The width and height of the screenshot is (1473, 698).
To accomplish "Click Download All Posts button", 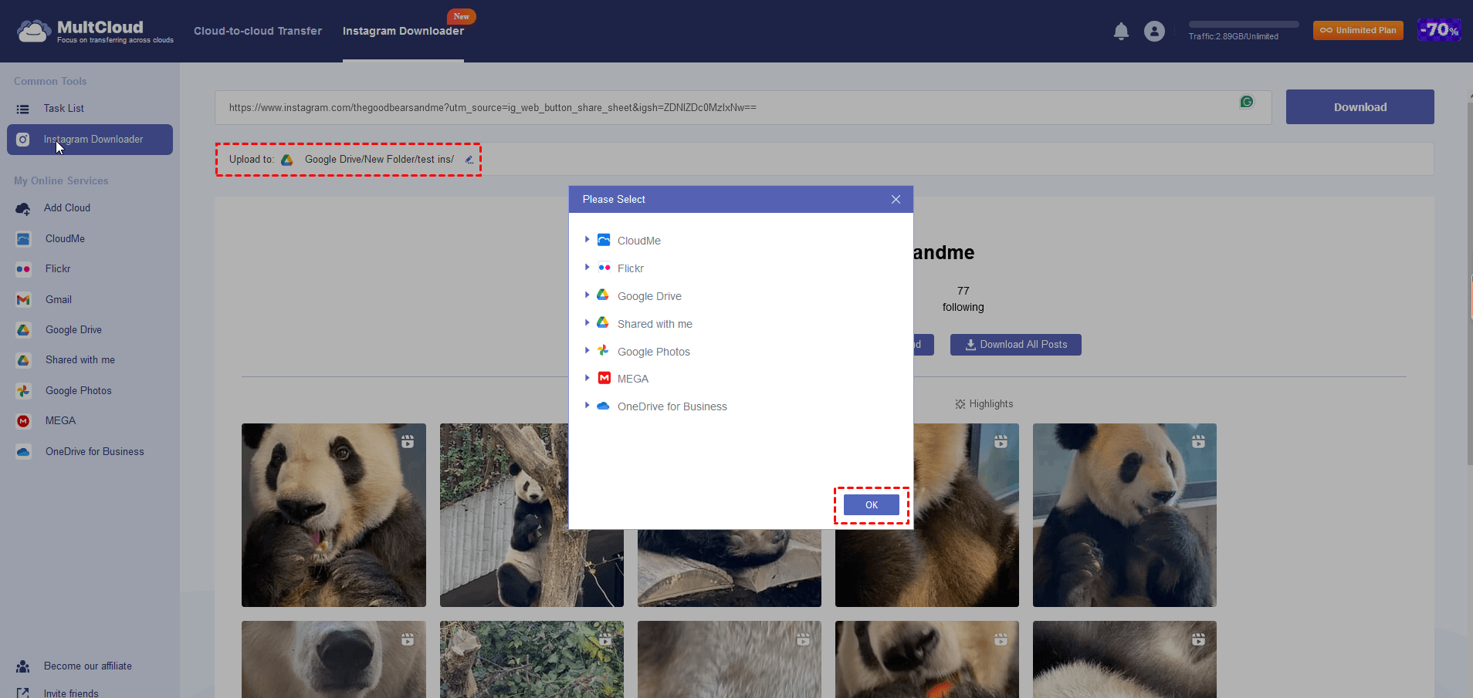I will [x=1015, y=345].
